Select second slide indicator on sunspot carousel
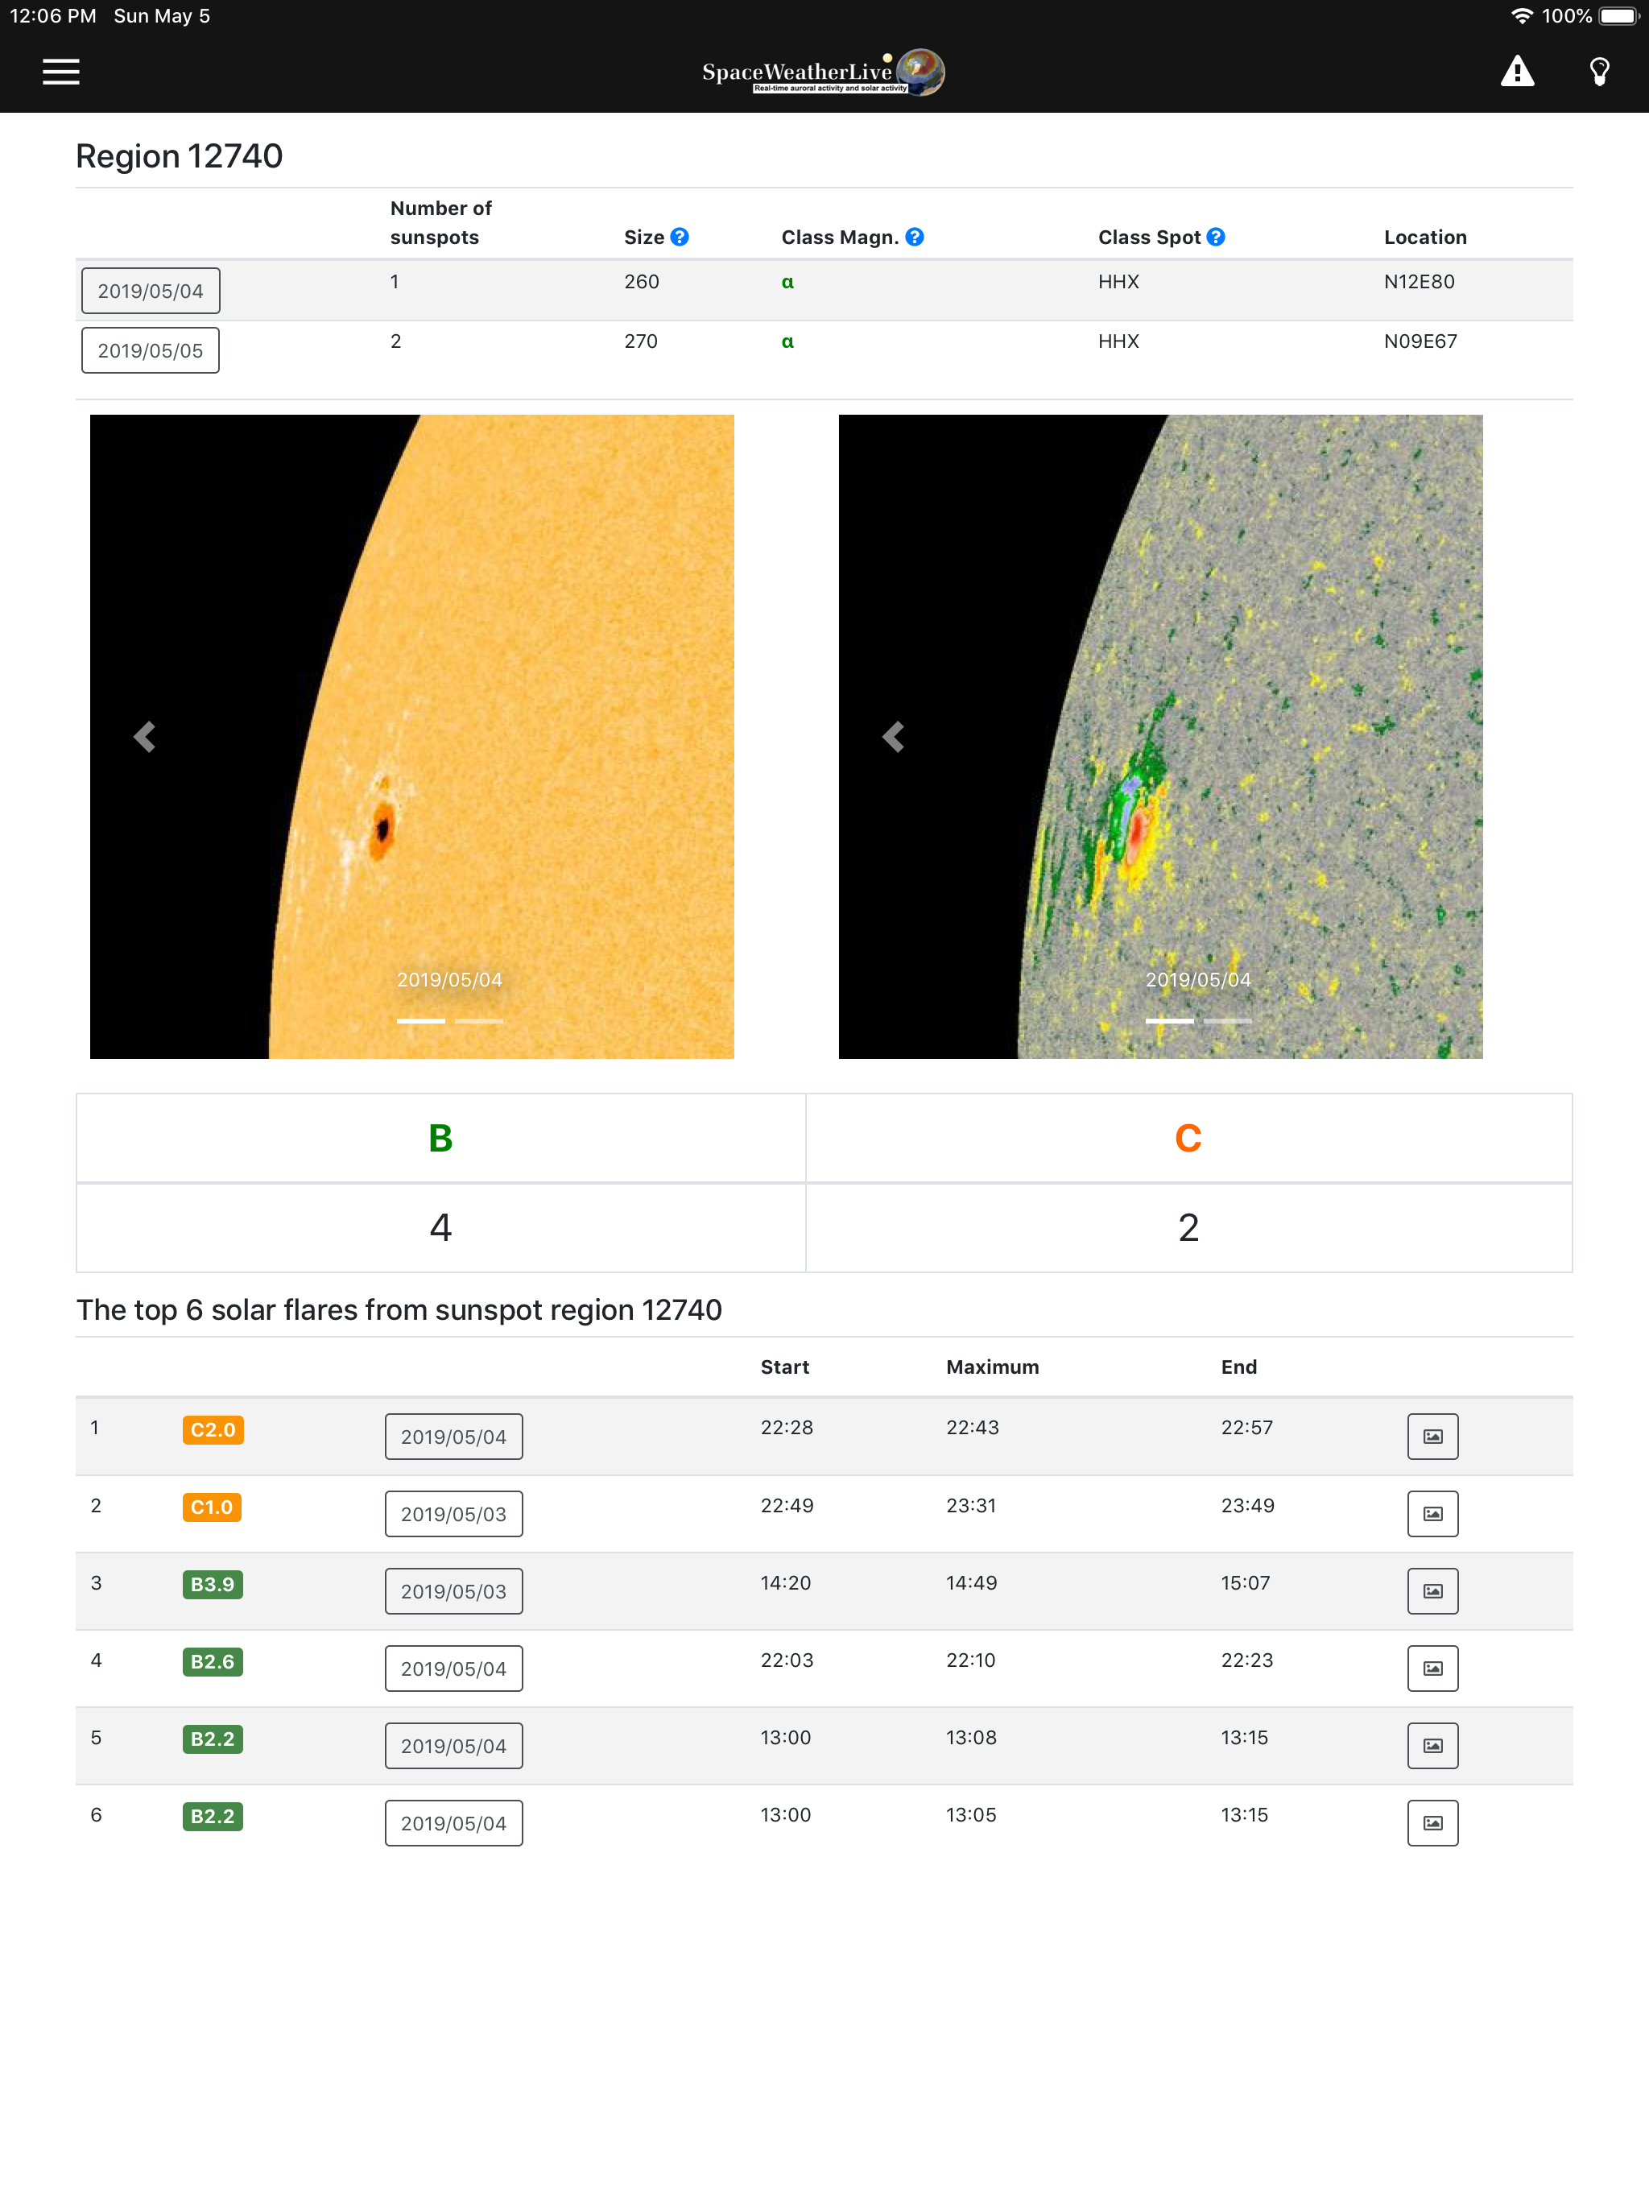1649x2200 pixels. pyautogui.click(x=478, y=1020)
